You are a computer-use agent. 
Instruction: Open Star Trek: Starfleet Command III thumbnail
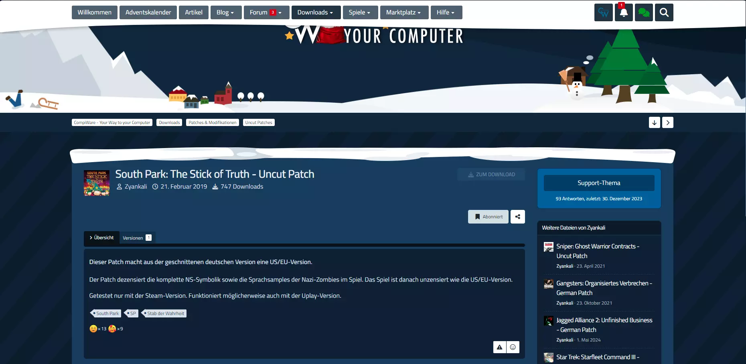click(549, 358)
